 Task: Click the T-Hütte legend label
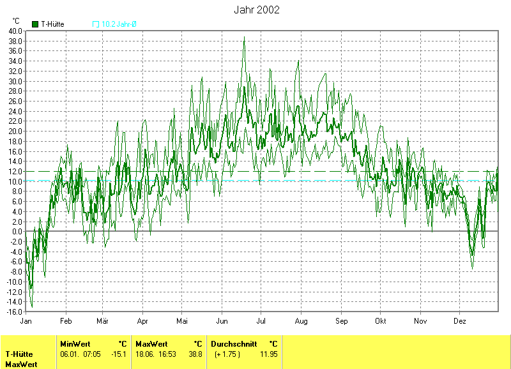(52, 24)
